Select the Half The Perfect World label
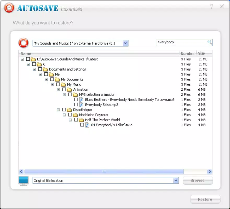This screenshot has width=230, height=209. click(x=102, y=120)
